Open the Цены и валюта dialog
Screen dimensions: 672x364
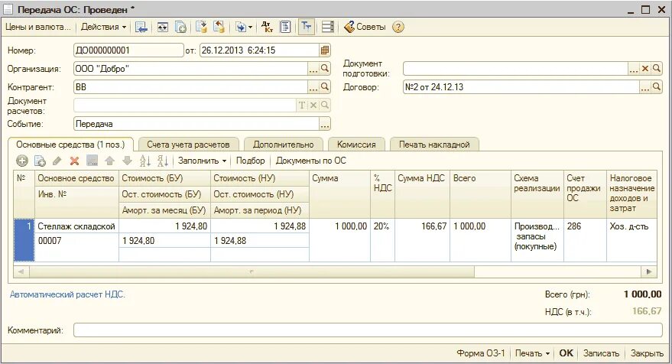[37, 27]
